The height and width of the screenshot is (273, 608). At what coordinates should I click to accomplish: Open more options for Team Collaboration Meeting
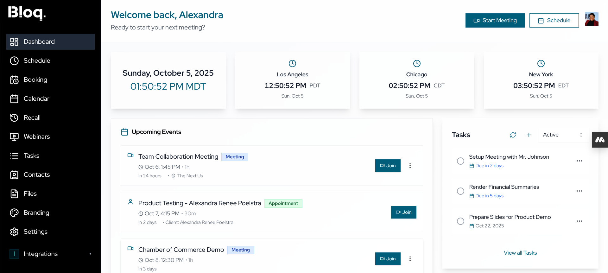[x=410, y=166]
